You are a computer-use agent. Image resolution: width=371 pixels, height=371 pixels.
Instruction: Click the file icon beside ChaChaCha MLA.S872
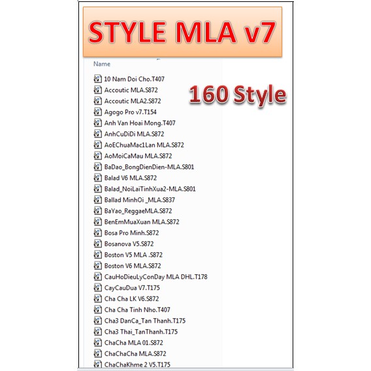pyautogui.click(x=98, y=353)
